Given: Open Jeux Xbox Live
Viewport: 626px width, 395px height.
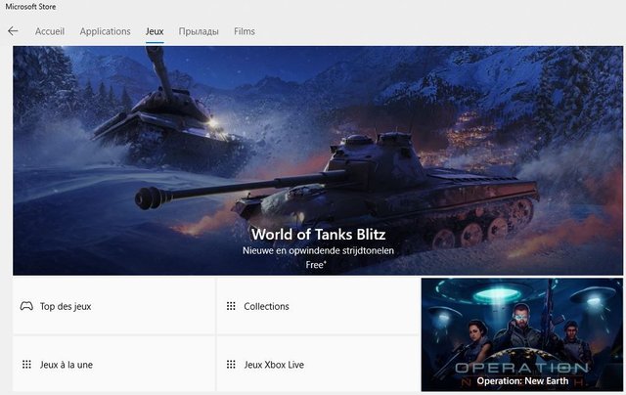Looking at the screenshot, I should [x=318, y=364].
